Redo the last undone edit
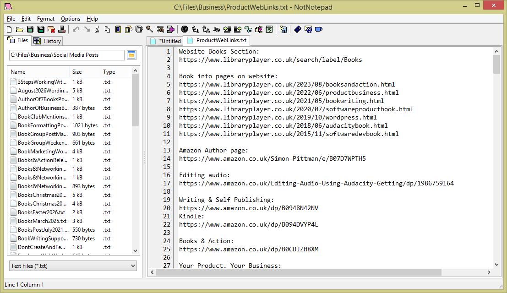 pyautogui.click(x=87, y=29)
